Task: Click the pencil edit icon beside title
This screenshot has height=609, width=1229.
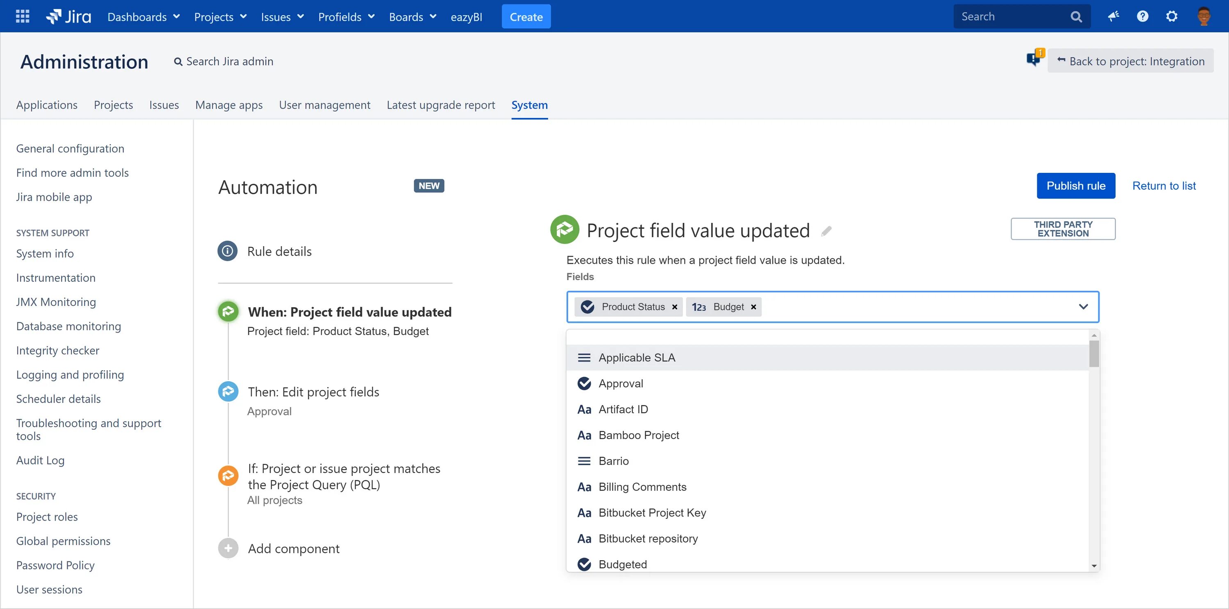Action: coord(826,231)
